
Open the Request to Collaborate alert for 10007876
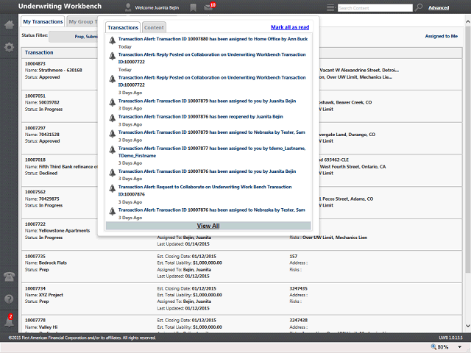[205, 190]
